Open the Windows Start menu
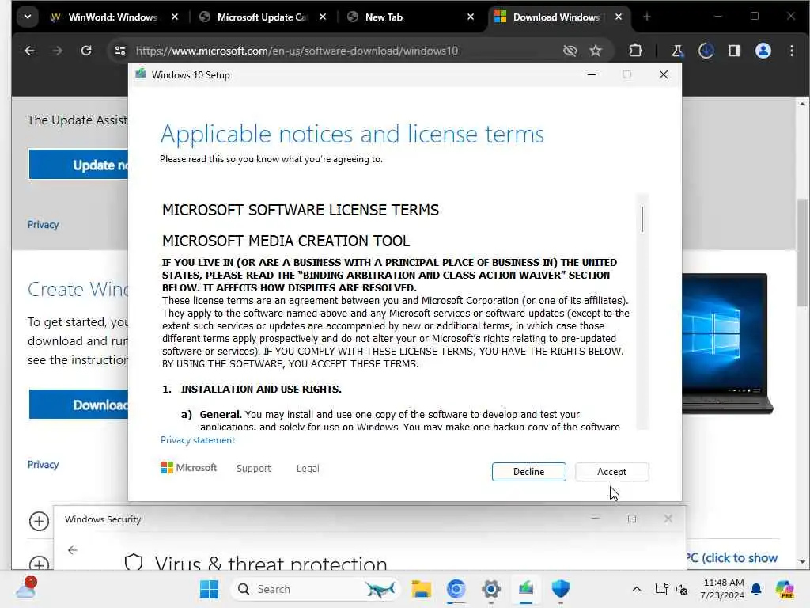 coord(209,589)
